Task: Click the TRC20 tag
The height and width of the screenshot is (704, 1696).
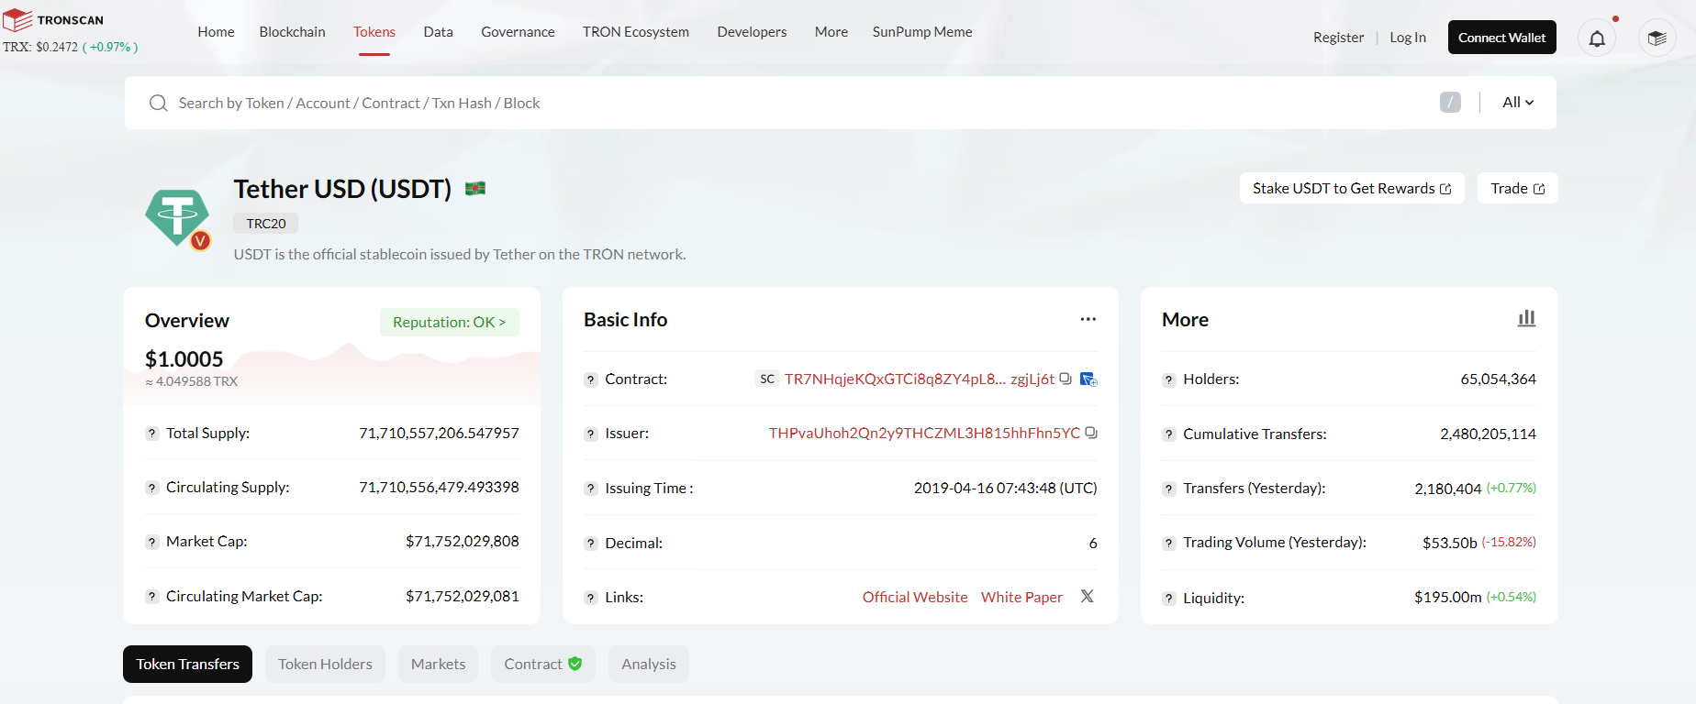Action: coord(265,224)
